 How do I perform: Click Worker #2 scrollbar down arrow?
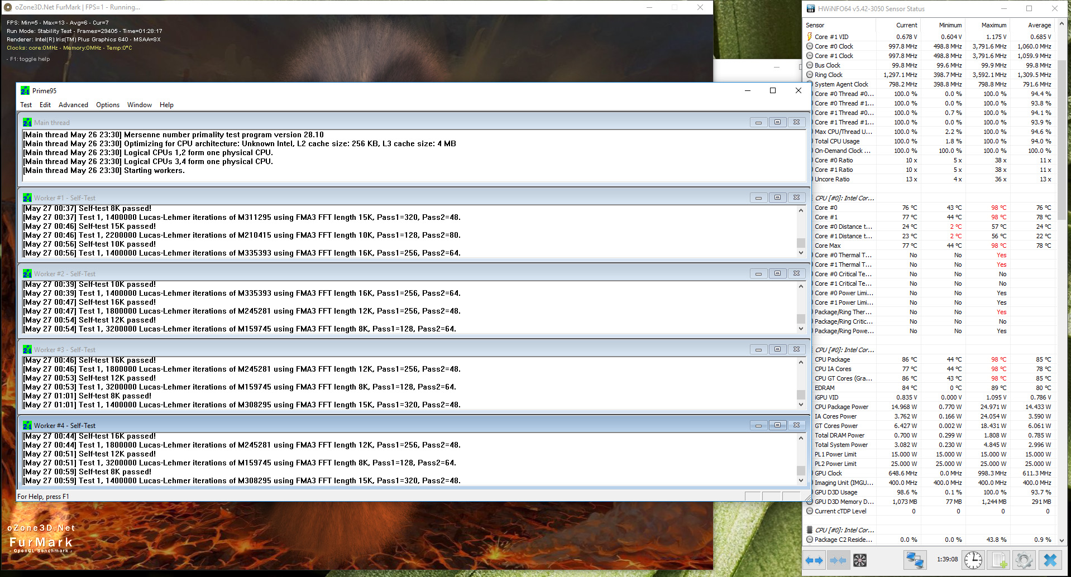(801, 329)
